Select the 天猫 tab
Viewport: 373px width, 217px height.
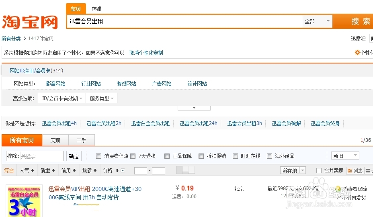tap(55, 140)
